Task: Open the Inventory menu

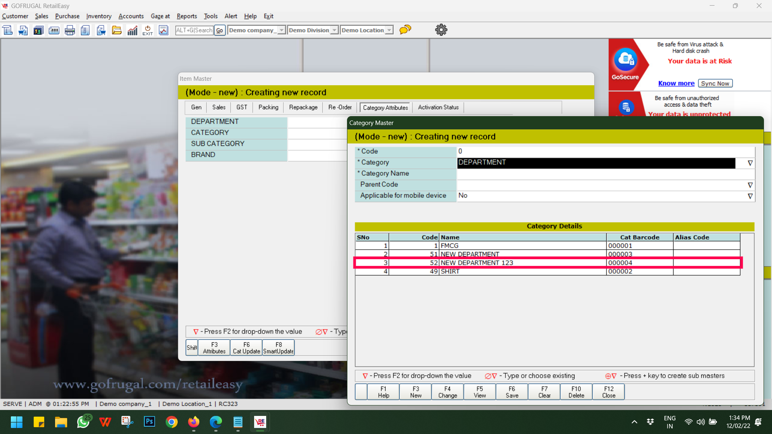Action: tap(99, 16)
